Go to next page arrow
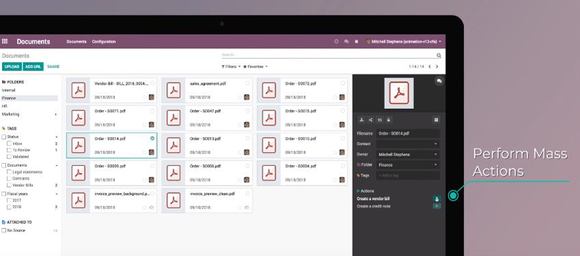This screenshot has width=580, height=256. [x=437, y=67]
